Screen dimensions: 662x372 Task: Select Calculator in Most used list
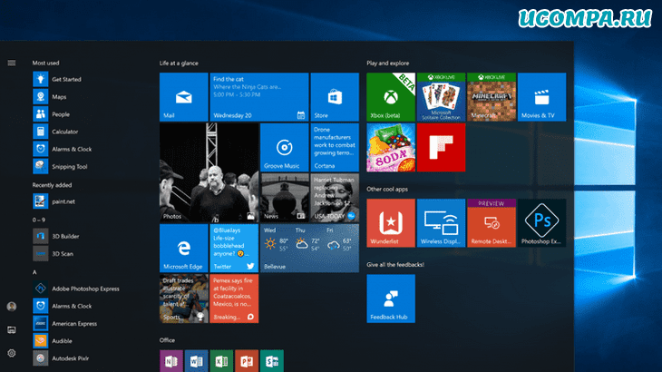64,132
